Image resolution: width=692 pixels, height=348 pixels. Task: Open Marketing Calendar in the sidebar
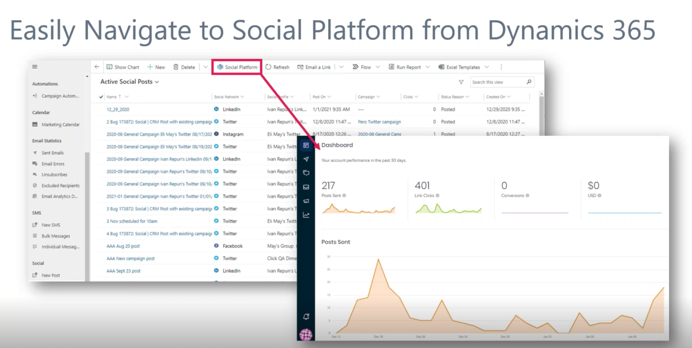point(57,124)
